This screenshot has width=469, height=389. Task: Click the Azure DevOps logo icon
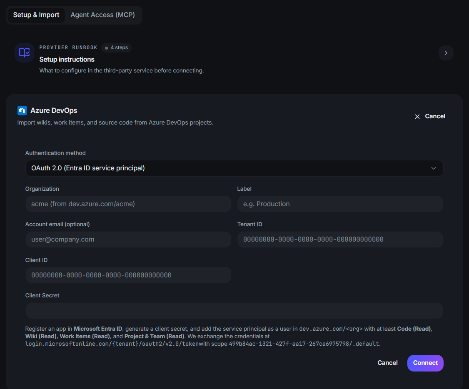point(22,110)
